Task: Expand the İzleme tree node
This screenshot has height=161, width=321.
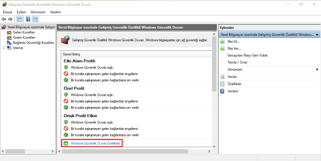Action: pos(3,48)
